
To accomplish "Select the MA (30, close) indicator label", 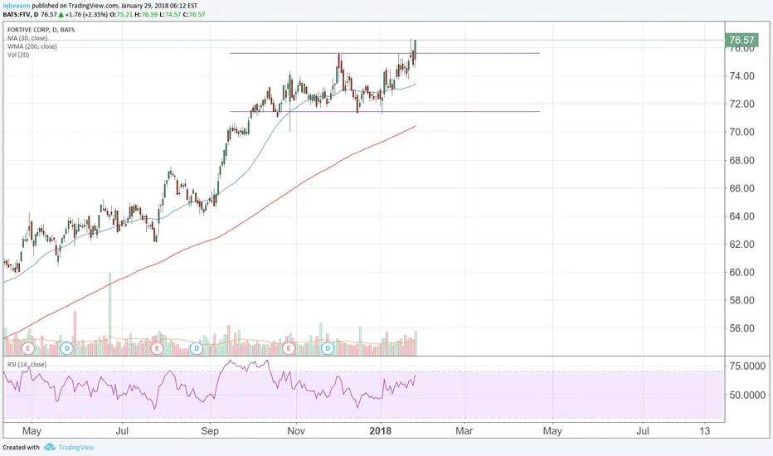I will click(x=27, y=38).
